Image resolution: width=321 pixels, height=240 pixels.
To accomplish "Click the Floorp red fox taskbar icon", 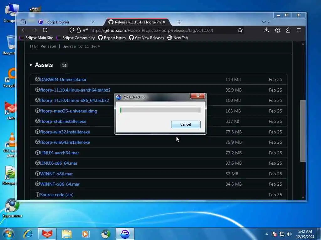I will (x=47, y=234).
